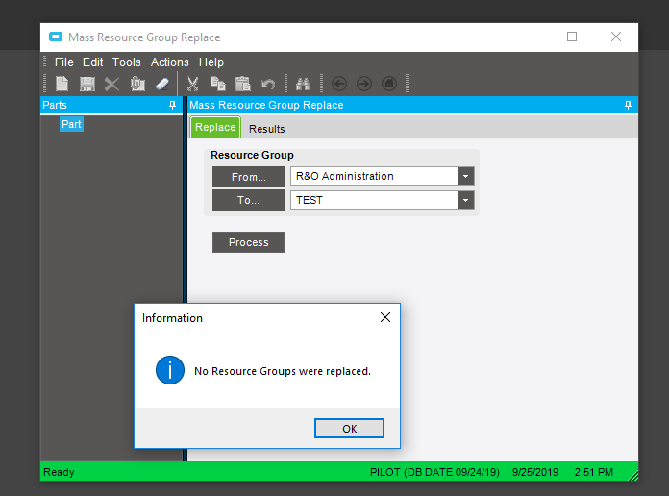
Task: Select the Part tree node
Action: [71, 124]
